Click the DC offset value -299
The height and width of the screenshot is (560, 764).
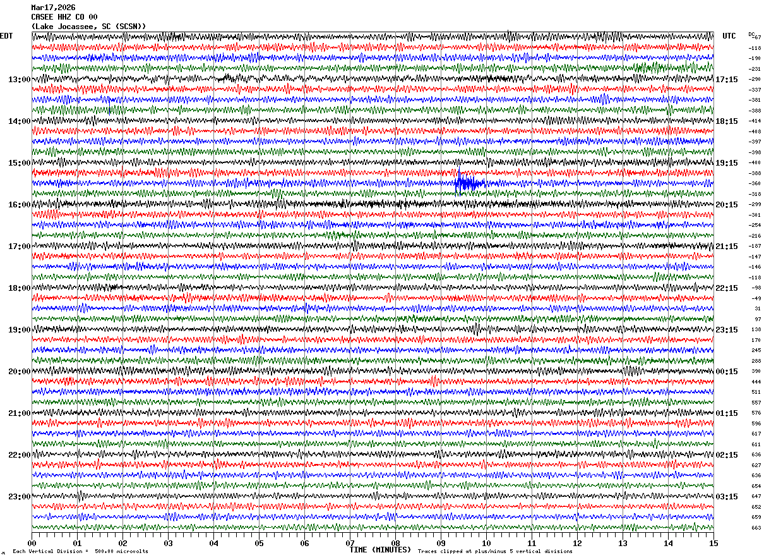click(755, 204)
